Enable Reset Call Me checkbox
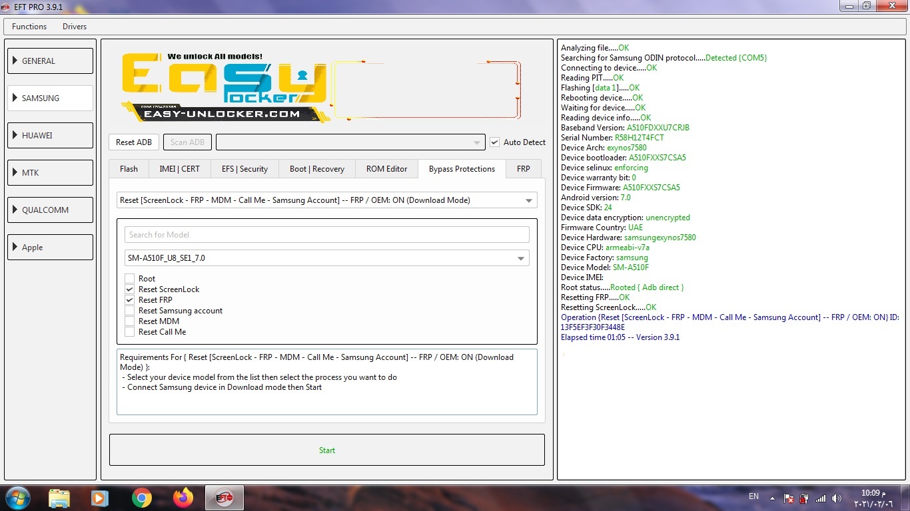 tap(129, 332)
